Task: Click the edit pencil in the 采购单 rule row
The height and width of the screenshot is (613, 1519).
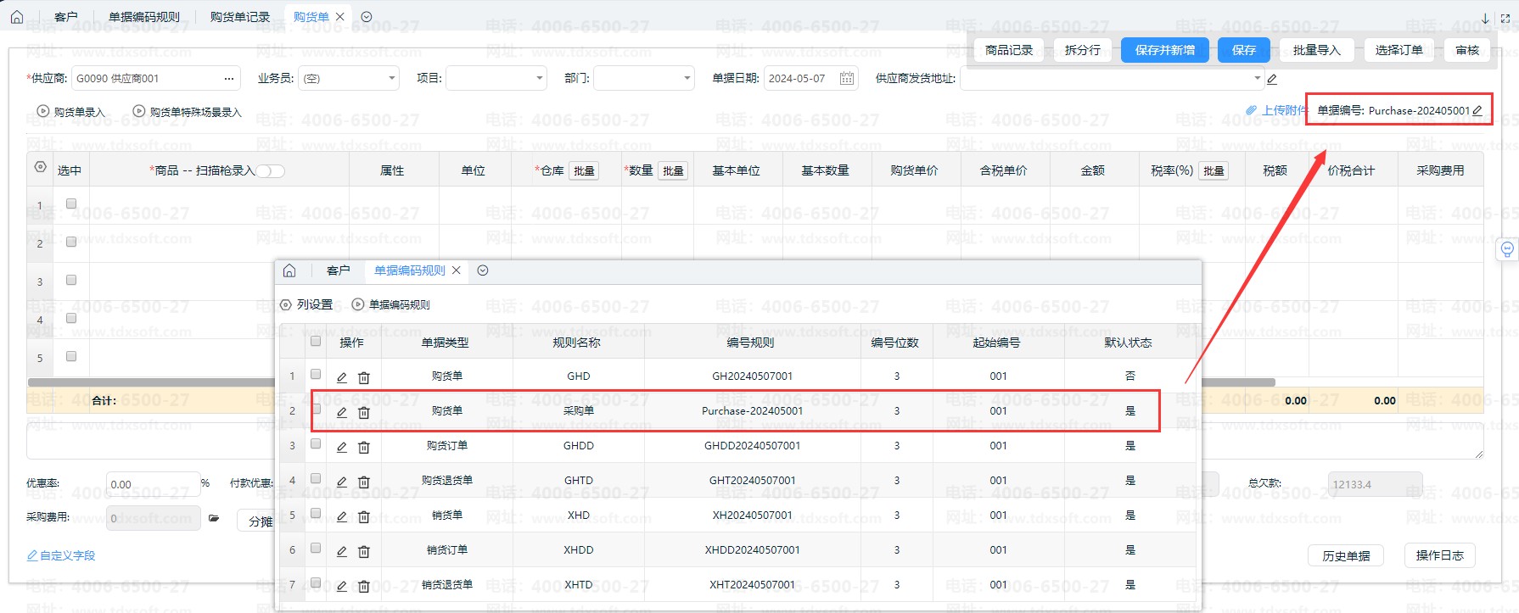Action: [342, 412]
